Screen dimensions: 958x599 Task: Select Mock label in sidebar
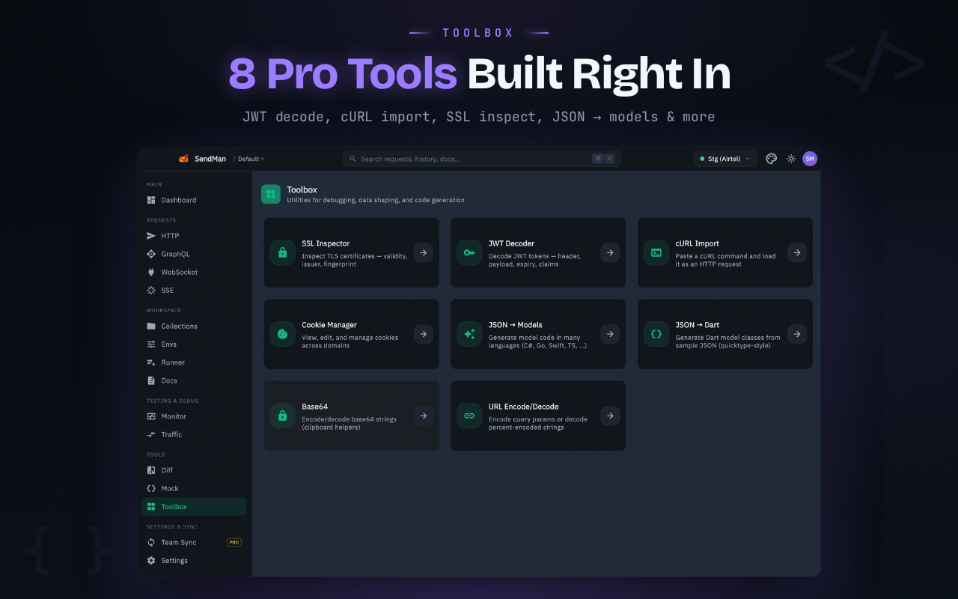tap(170, 488)
